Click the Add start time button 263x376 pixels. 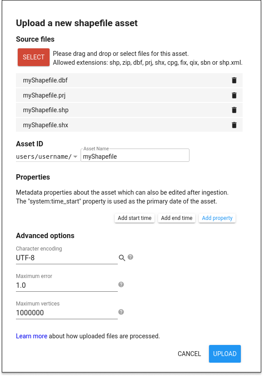pyautogui.click(x=135, y=218)
